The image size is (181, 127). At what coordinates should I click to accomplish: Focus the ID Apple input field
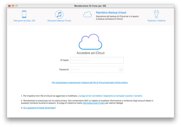pos(97,60)
